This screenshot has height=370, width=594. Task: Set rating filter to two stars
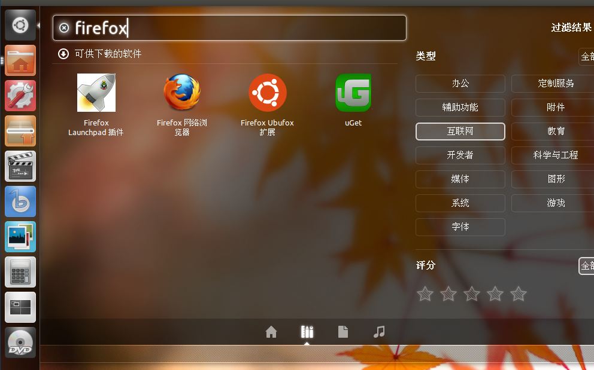(448, 293)
